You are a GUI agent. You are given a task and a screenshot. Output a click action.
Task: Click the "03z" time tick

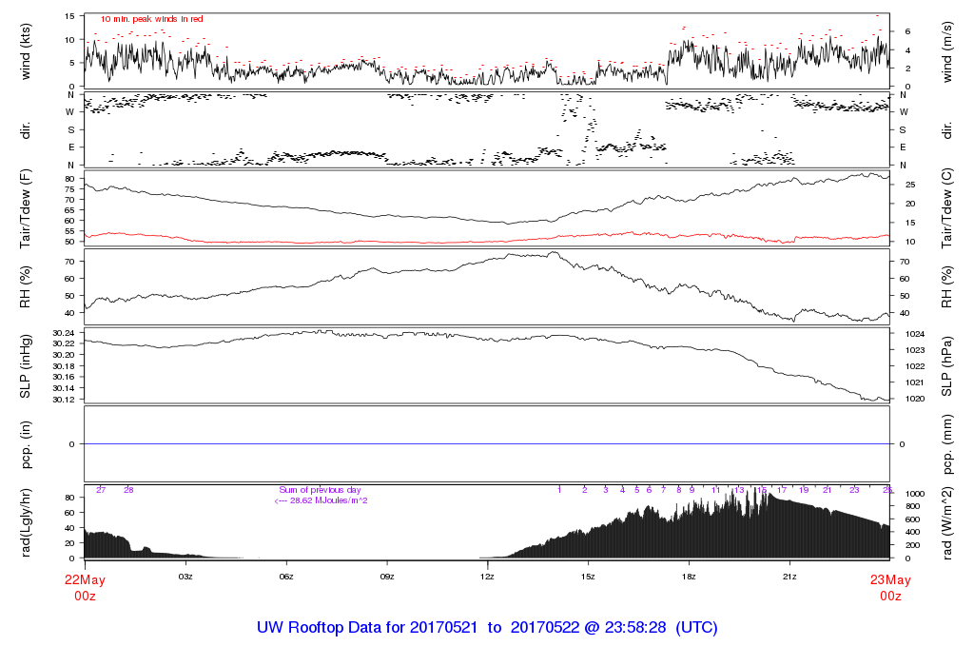click(185, 577)
